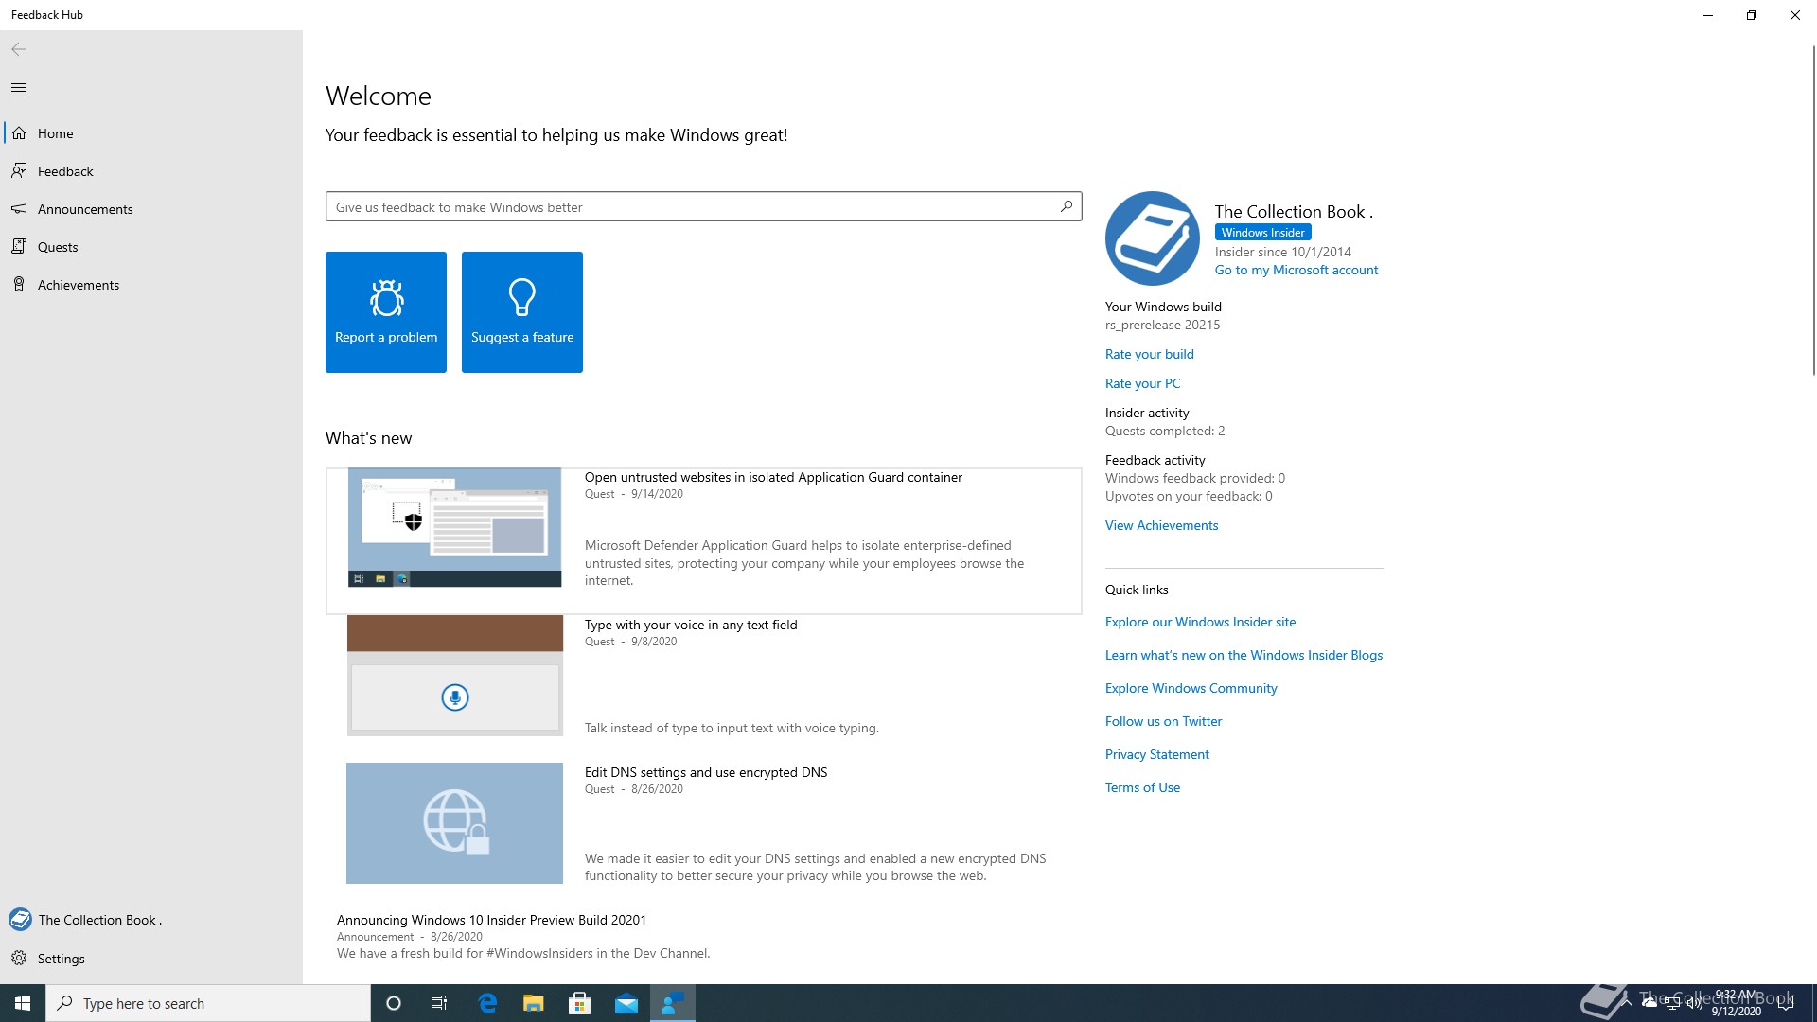
Task: Open Quests in the sidebar
Action: 151,247
